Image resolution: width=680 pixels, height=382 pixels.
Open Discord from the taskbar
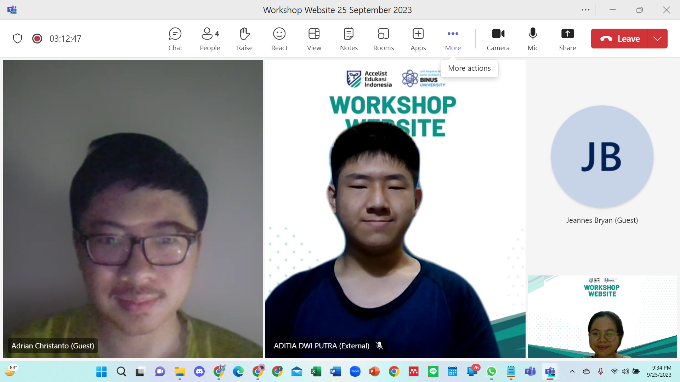pyautogui.click(x=199, y=371)
